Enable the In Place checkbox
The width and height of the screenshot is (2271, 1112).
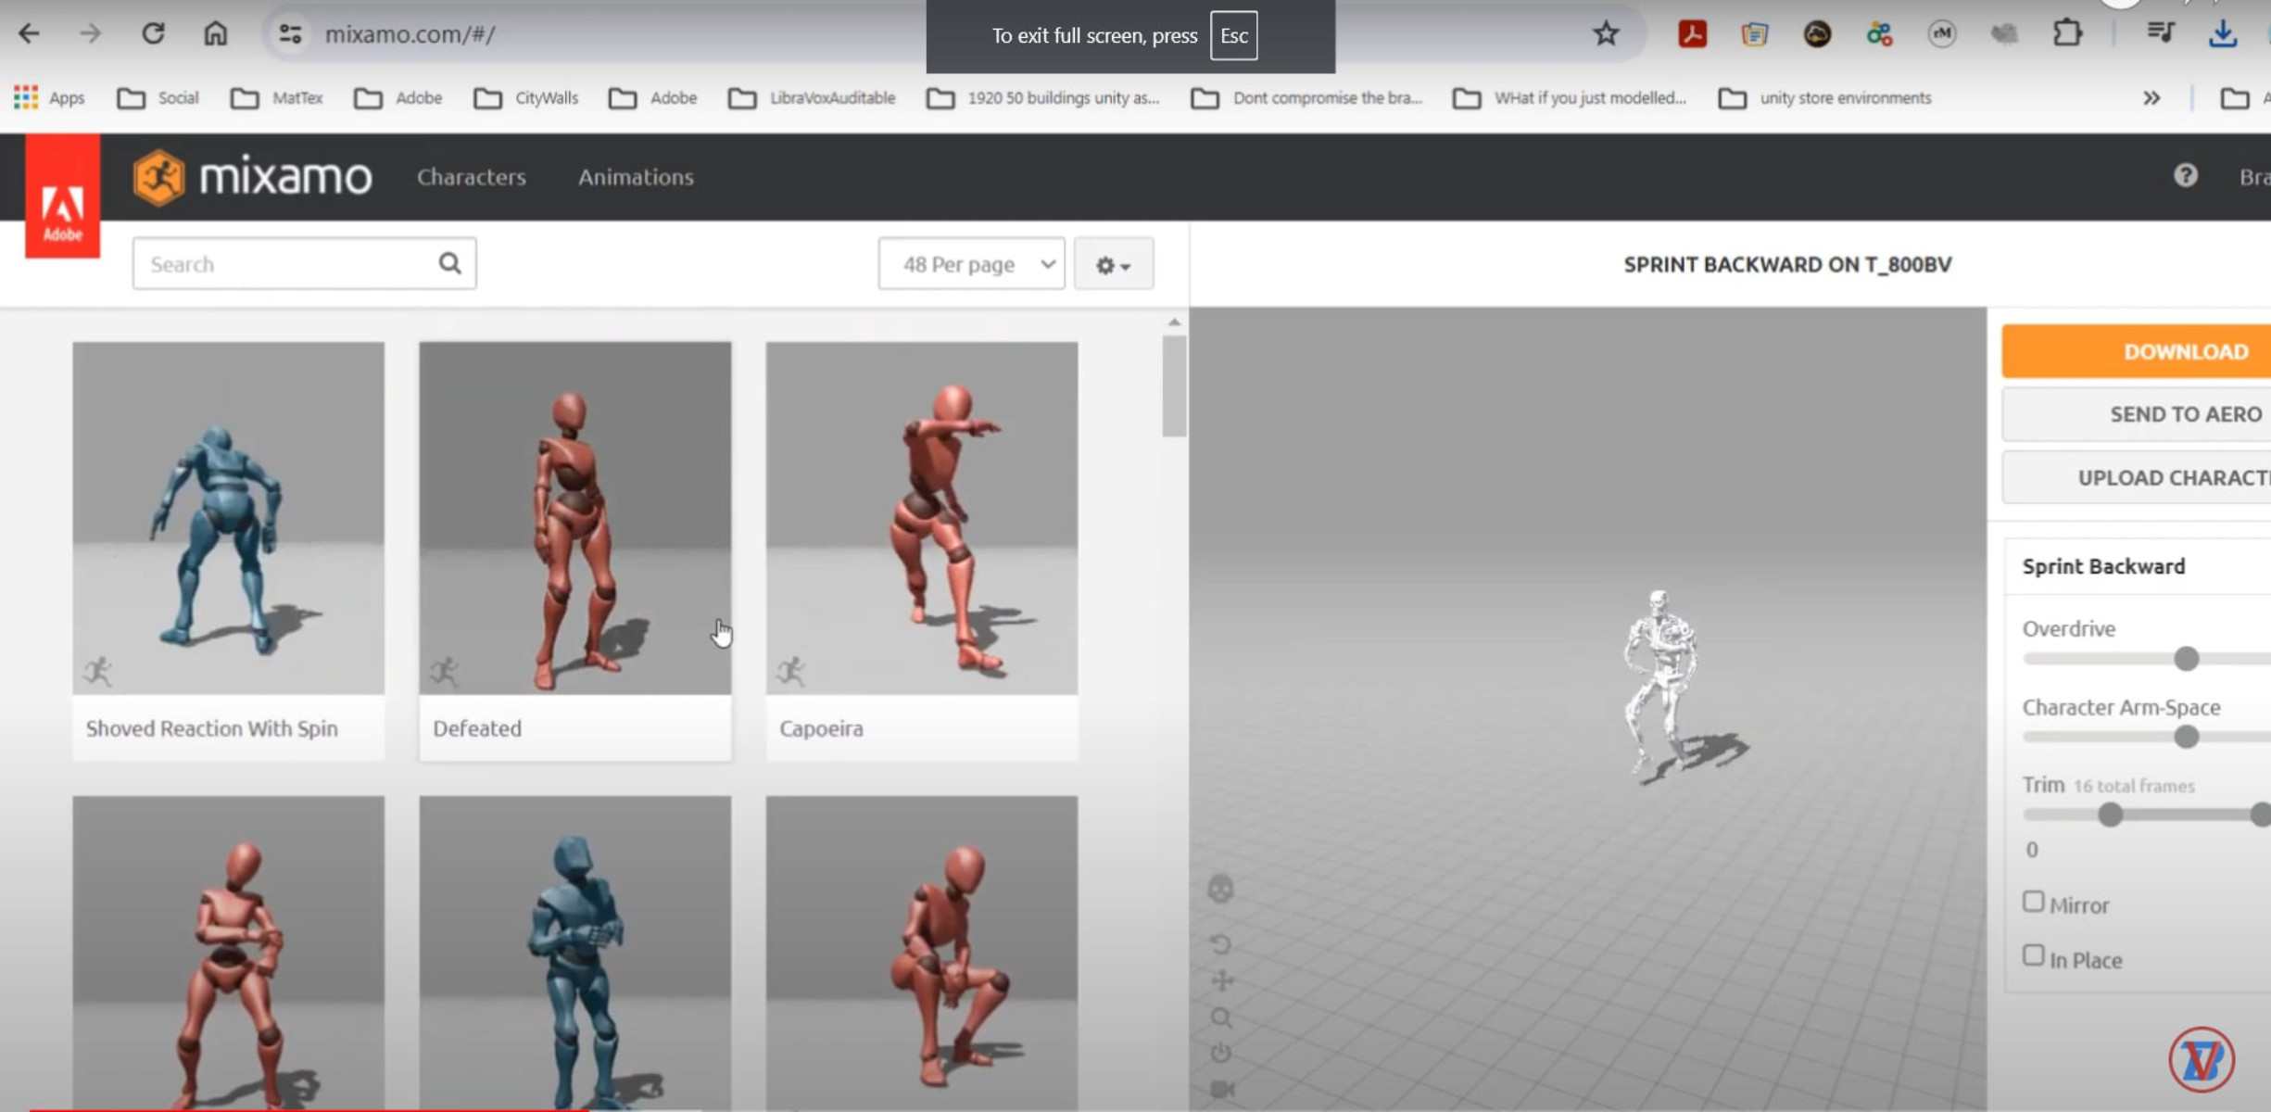(x=2033, y=955)
